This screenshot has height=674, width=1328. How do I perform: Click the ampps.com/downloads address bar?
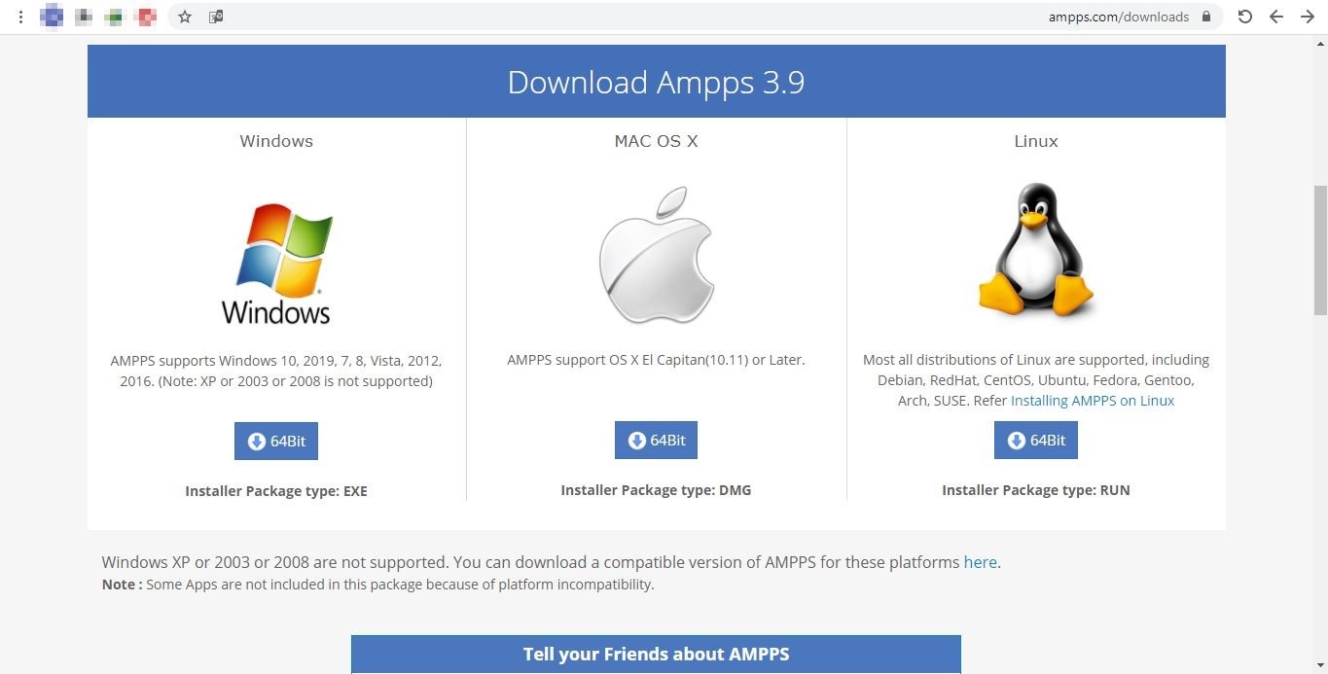[x=1118, y=17]
